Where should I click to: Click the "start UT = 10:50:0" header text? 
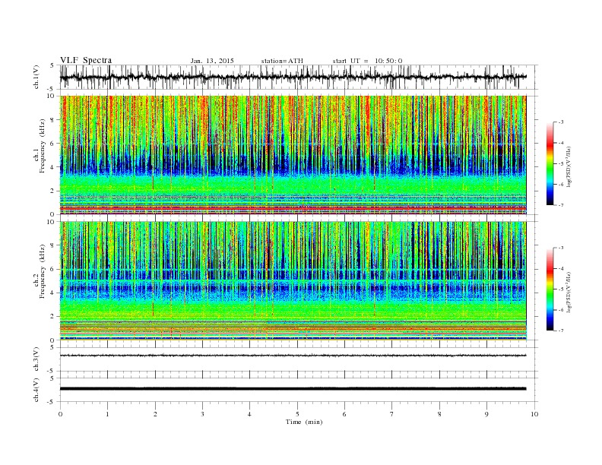pyautogui.click(x=367, y=61)
